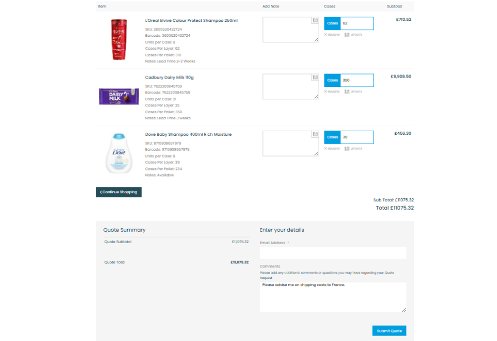This screenshot has height=341, width=497.
Task: Focus the Email Address field
Action: [333, 253]
